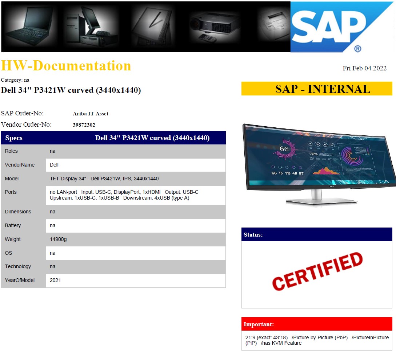Click the Category: na text
Viewport: 396px width, 352px height.
[x=15, y=80]
